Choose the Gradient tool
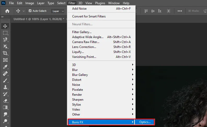Screen dimensions: 207x127 [5, 107]
